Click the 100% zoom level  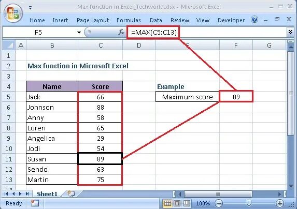203,203
